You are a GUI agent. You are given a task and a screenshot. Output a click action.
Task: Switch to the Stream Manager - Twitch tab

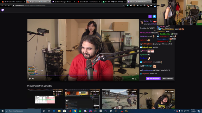coord(64,2)
